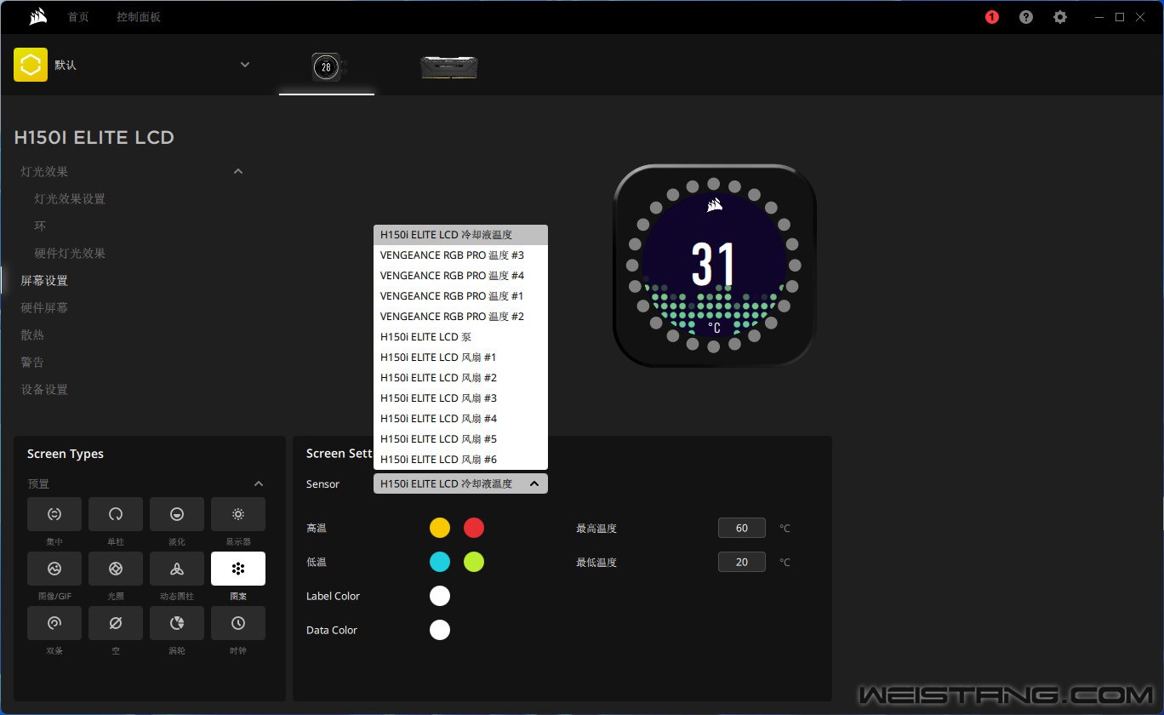Click the LCD pump screen preview
The height and width of the screenshot is (715, 1164).
714,266
